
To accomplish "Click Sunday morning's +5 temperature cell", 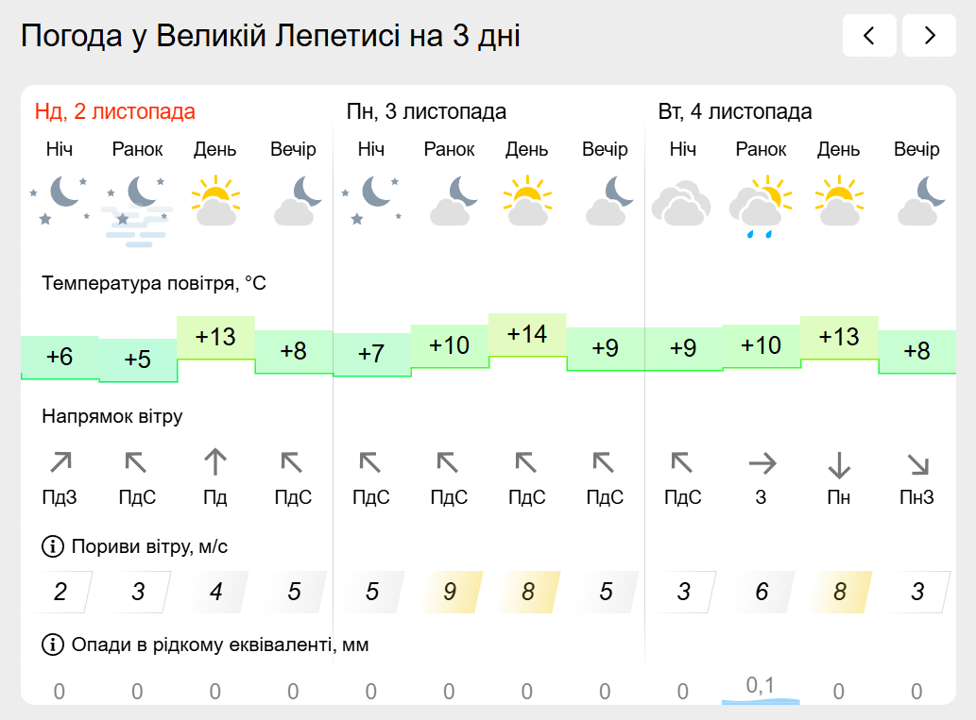I will [138, 360].
